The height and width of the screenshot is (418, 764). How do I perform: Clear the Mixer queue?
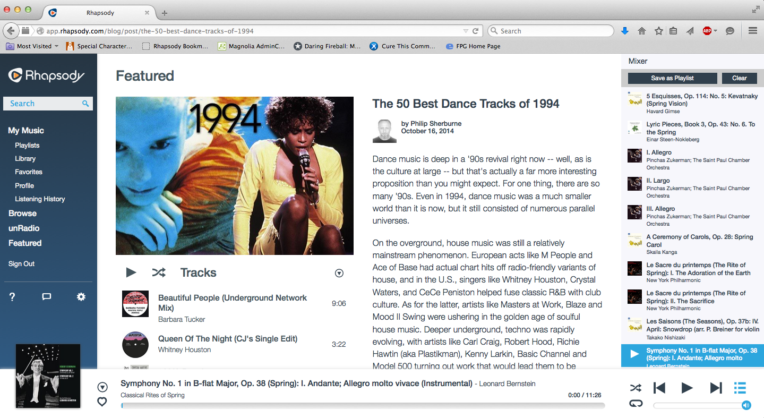point(739,78)
